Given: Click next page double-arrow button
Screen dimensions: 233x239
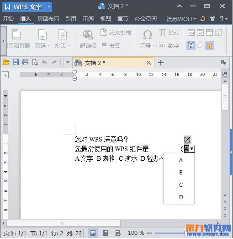Looking at the screenshot, I should click(x=225, y=215).
